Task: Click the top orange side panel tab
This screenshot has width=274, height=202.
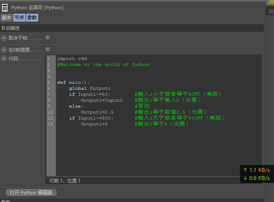Action: [x=270, y=3]
